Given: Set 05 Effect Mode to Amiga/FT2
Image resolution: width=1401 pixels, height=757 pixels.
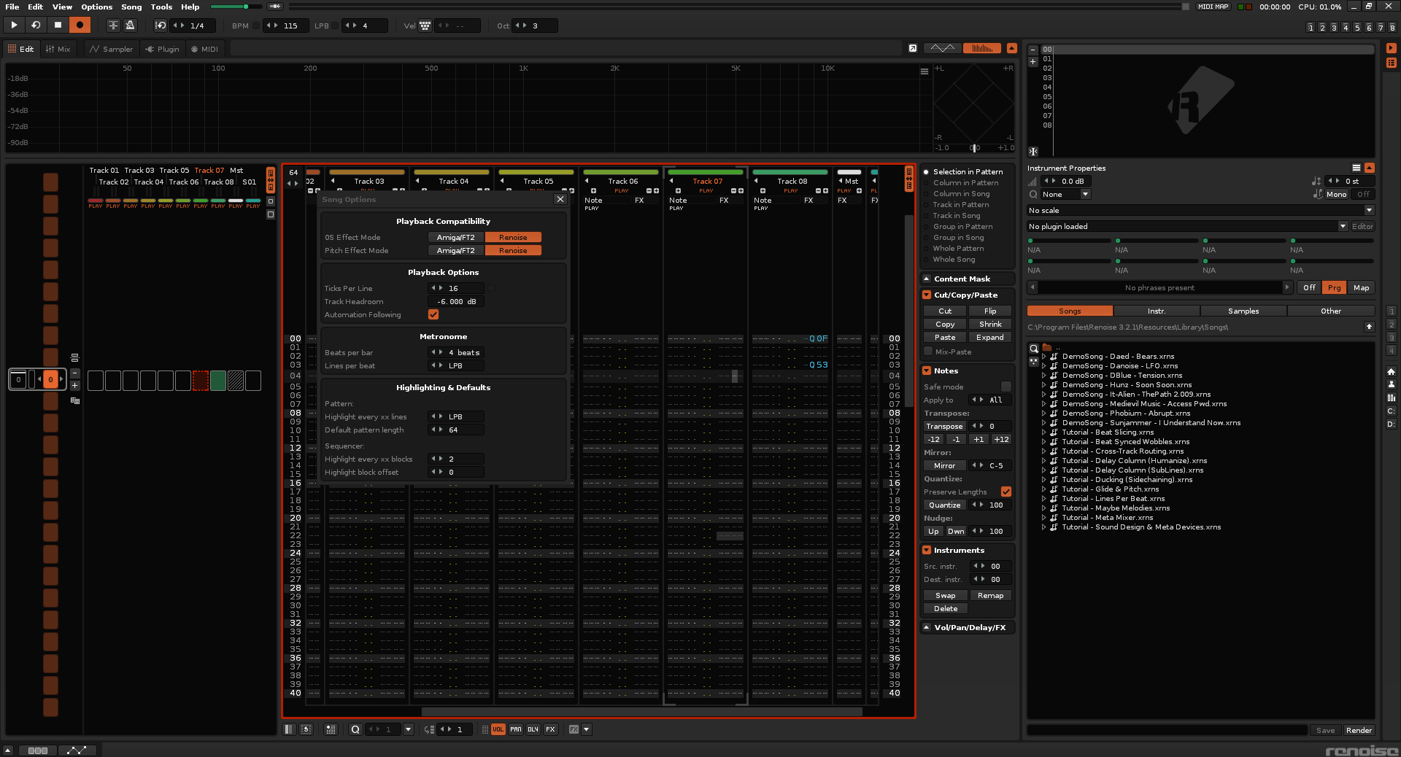Looking at the screenshot, I should 455,237.
